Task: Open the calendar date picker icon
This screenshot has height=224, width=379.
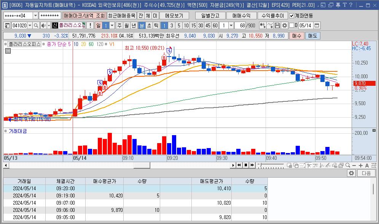Action: coord(317,25)
